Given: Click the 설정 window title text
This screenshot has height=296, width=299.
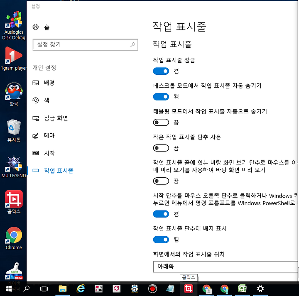Looking at the screenshot, I should pos(35,6).
